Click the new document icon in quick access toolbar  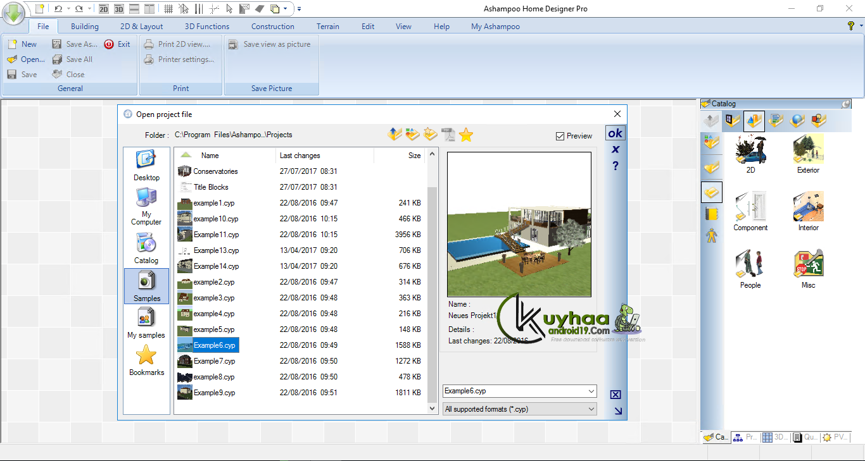[39, 9]
